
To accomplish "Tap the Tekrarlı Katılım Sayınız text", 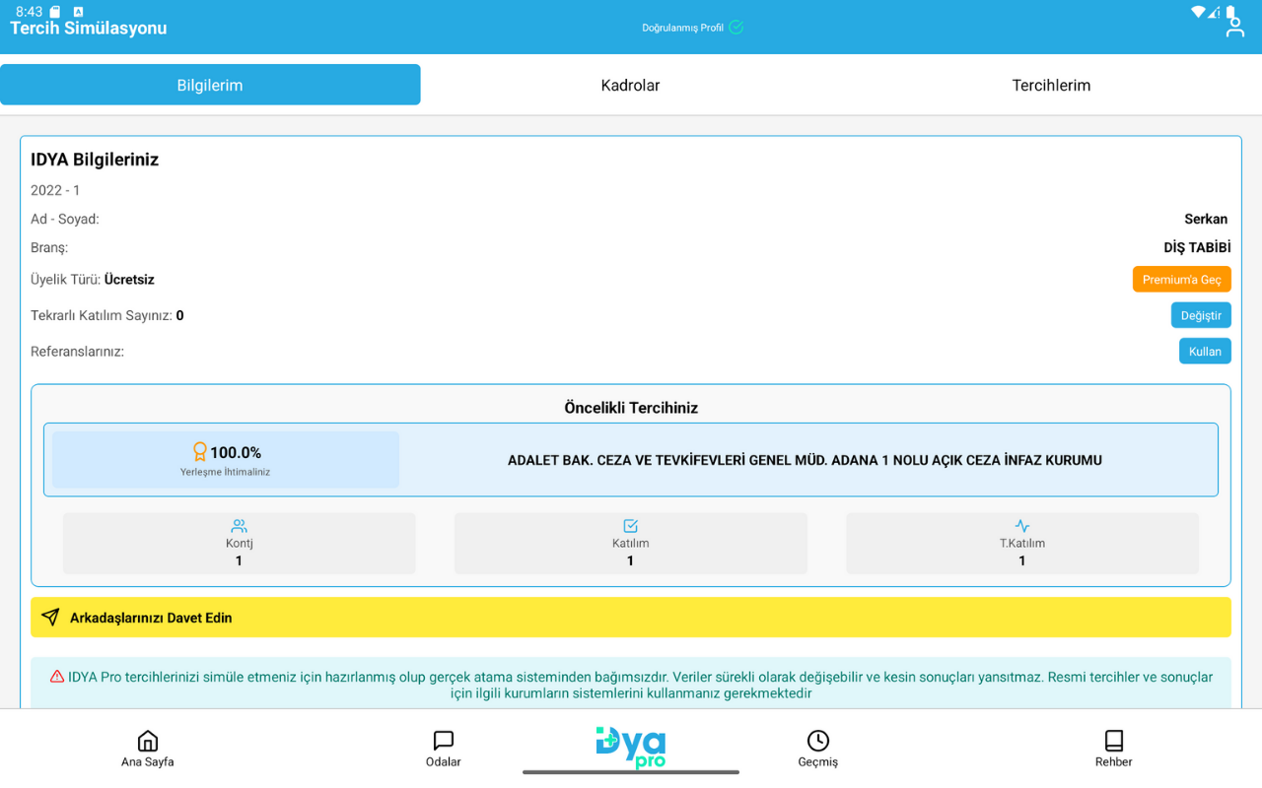I will click(x=107, y=315).
